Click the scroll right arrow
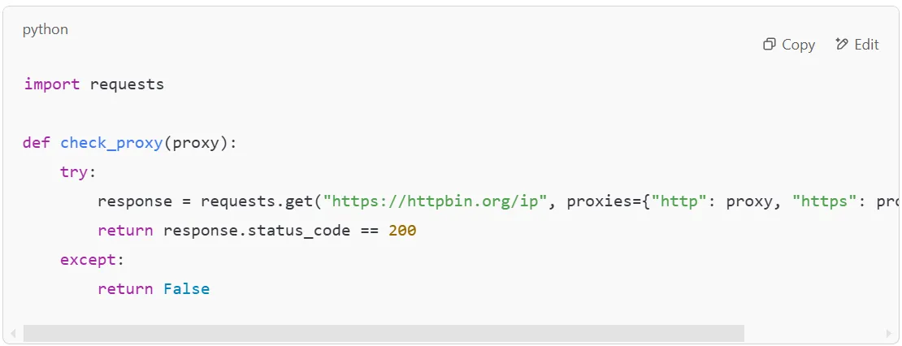This screenshot has height=346, width=902. point(888,334)
